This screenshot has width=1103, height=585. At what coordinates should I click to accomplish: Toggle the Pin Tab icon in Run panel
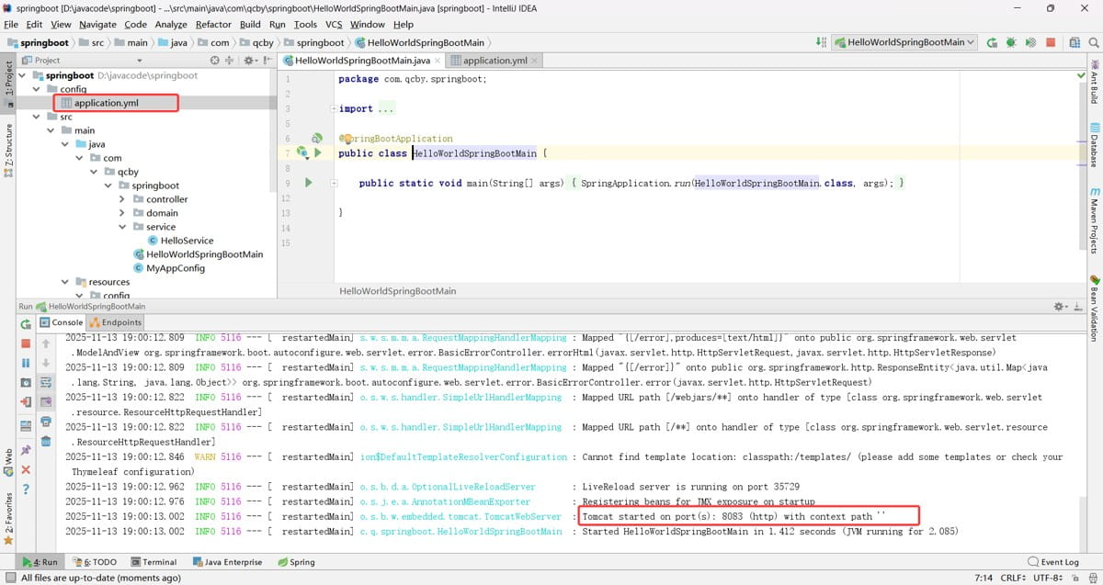(x=26, y=449)
